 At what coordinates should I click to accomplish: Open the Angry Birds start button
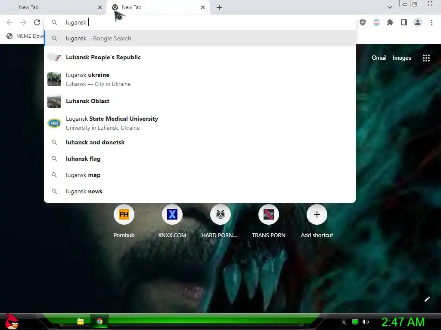click(11, 321)
